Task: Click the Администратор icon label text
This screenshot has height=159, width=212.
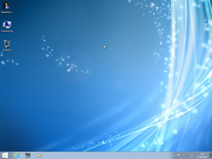Action: pyautogui.click(x=7, y=12)
